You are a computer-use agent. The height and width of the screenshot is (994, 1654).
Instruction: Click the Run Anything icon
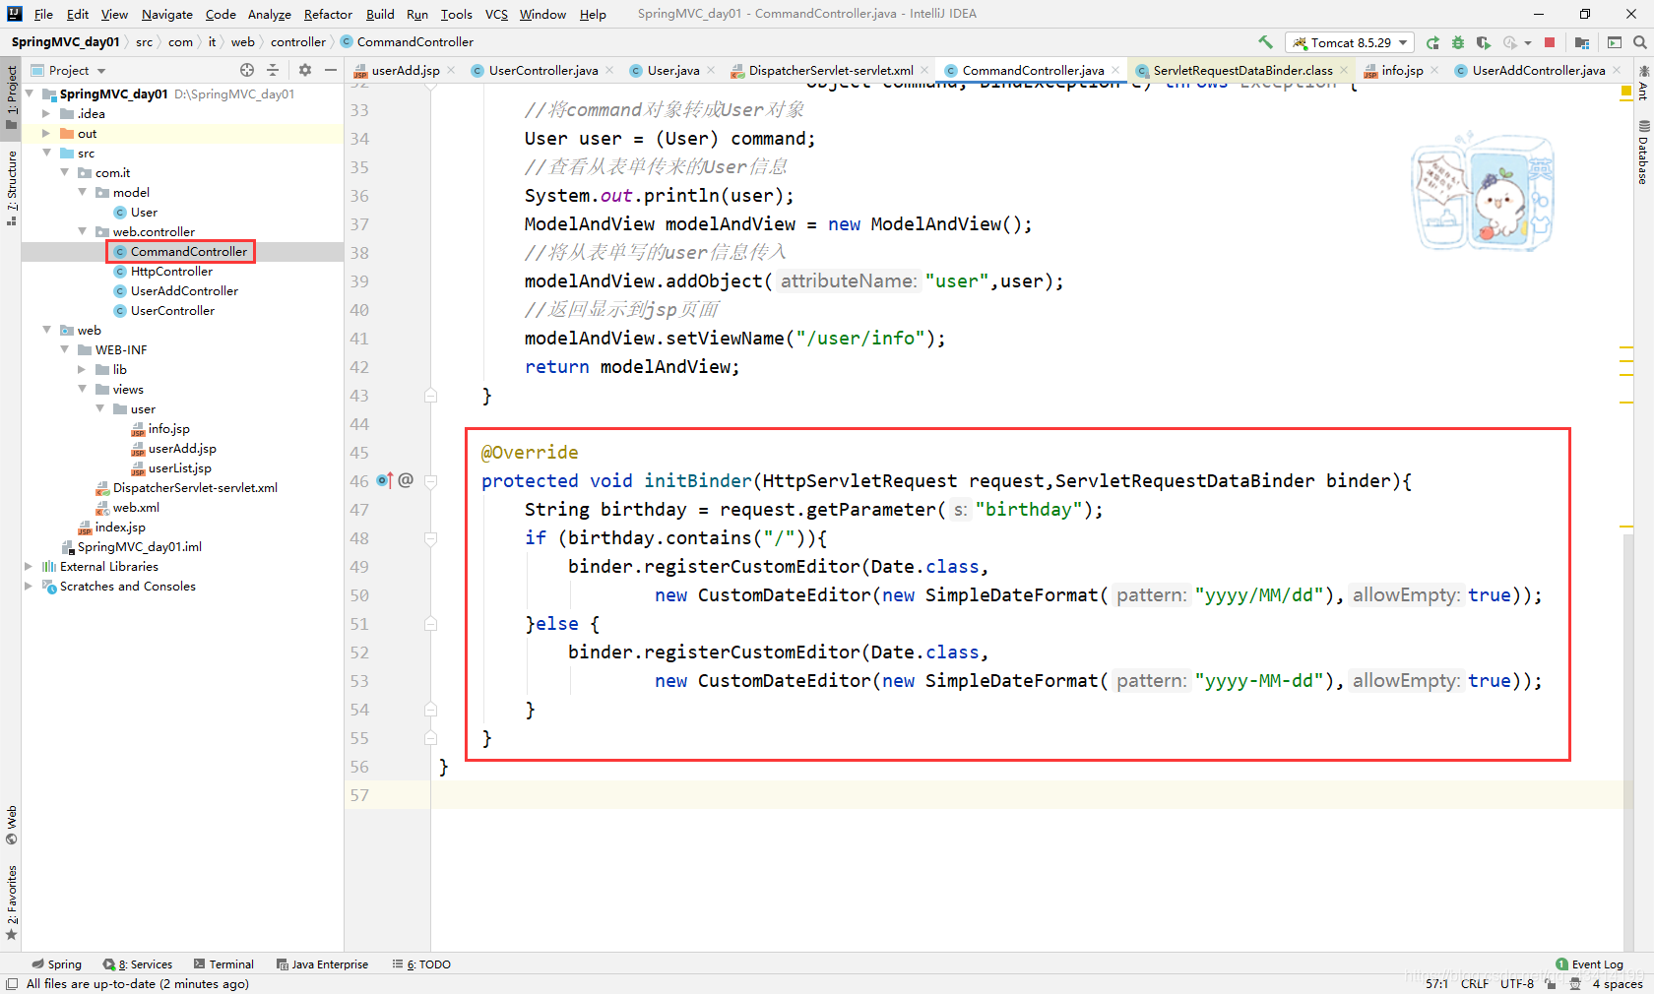coord(1615,42)
